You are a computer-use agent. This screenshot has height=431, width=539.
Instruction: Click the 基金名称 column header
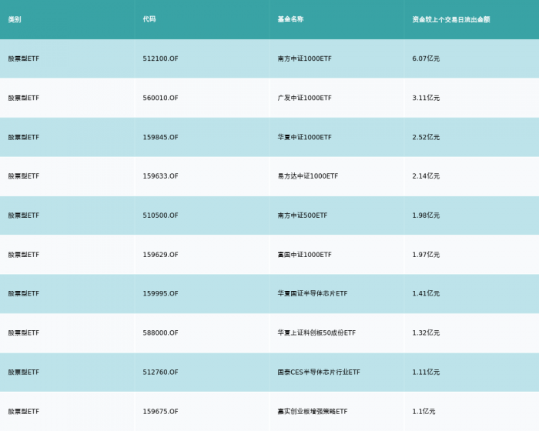pyautogui.click(x=290, y=19)
